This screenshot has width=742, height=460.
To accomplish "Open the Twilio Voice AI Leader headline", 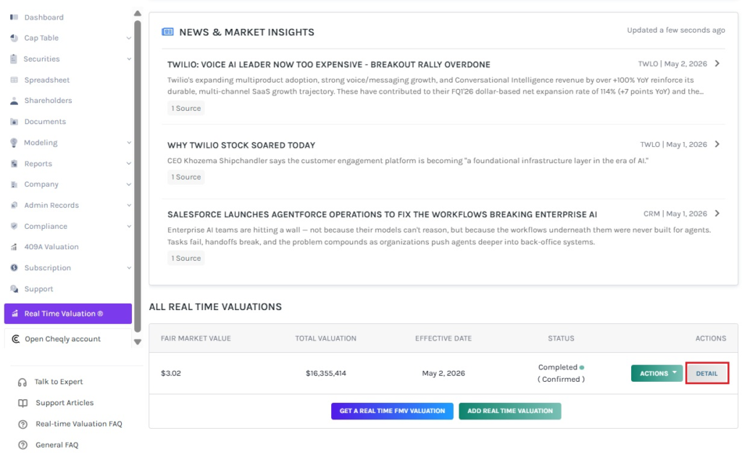I will pos(329,64).
